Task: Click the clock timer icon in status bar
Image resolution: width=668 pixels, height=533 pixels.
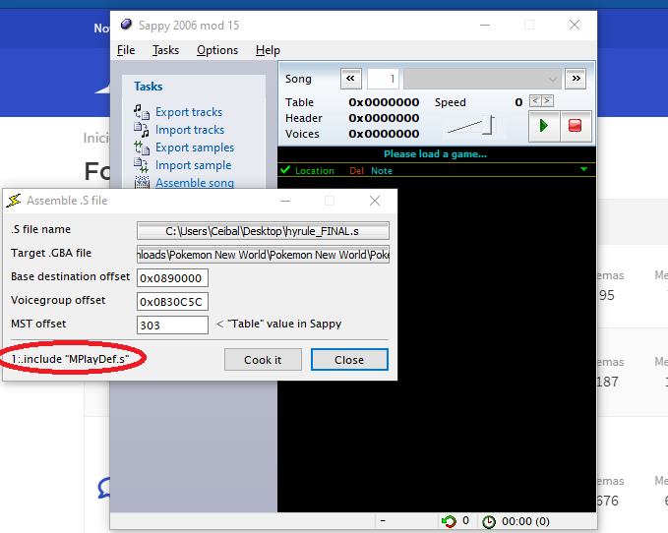Action: [489, 521]
